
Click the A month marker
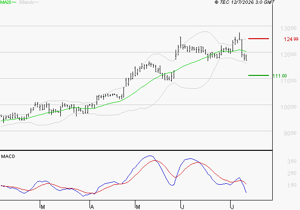92,207
